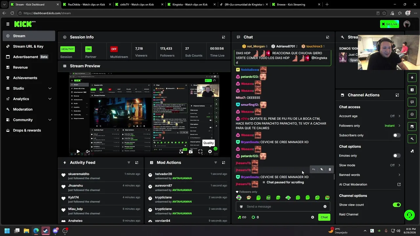Open Slow mode setting
Screen dimensions: 420x236
coord(370,165)
